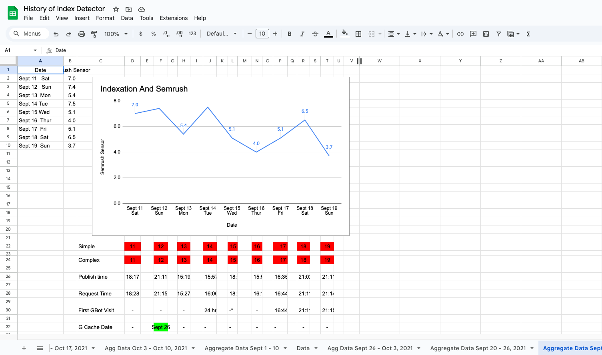The height and width of the screenshot is (355, 602).
Task: Switch to Aggregate Data Sept 1 - 10 tab
Action: coord(242,348)
